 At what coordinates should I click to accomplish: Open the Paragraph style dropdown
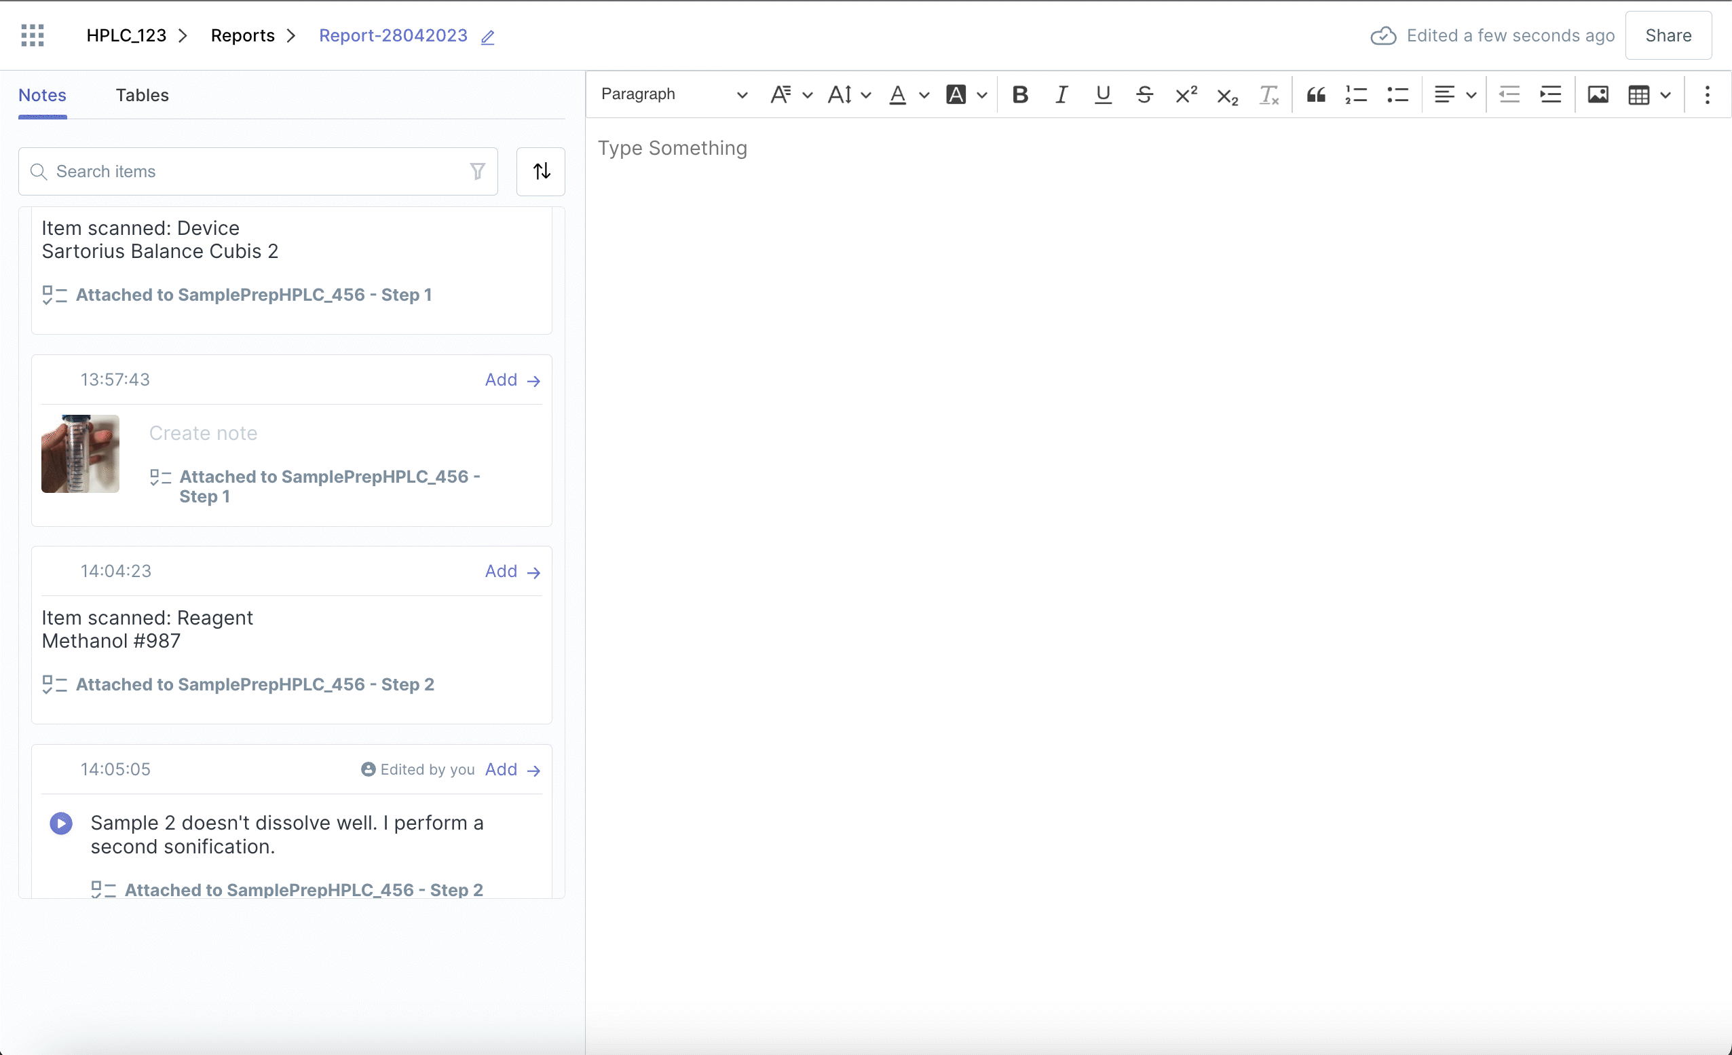click(673, 94)
